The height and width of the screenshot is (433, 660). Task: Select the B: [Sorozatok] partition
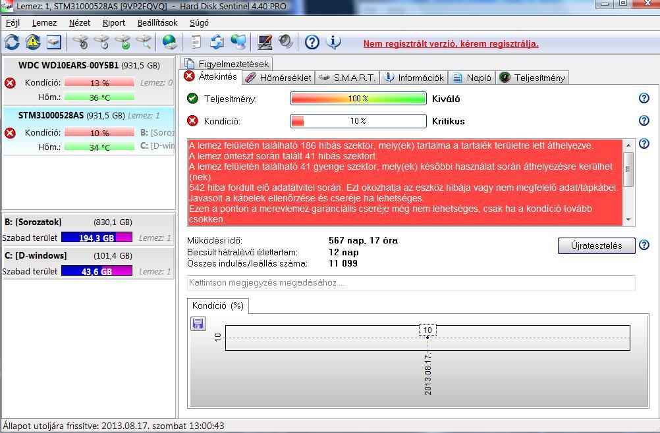tap(88, 230)
